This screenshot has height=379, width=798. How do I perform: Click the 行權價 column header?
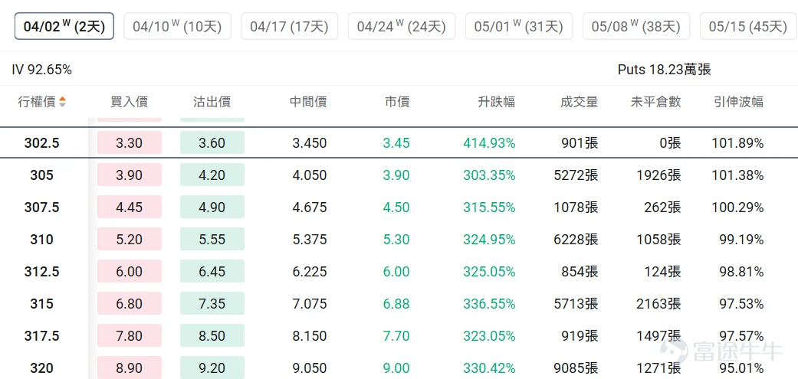tap(37, 102)
